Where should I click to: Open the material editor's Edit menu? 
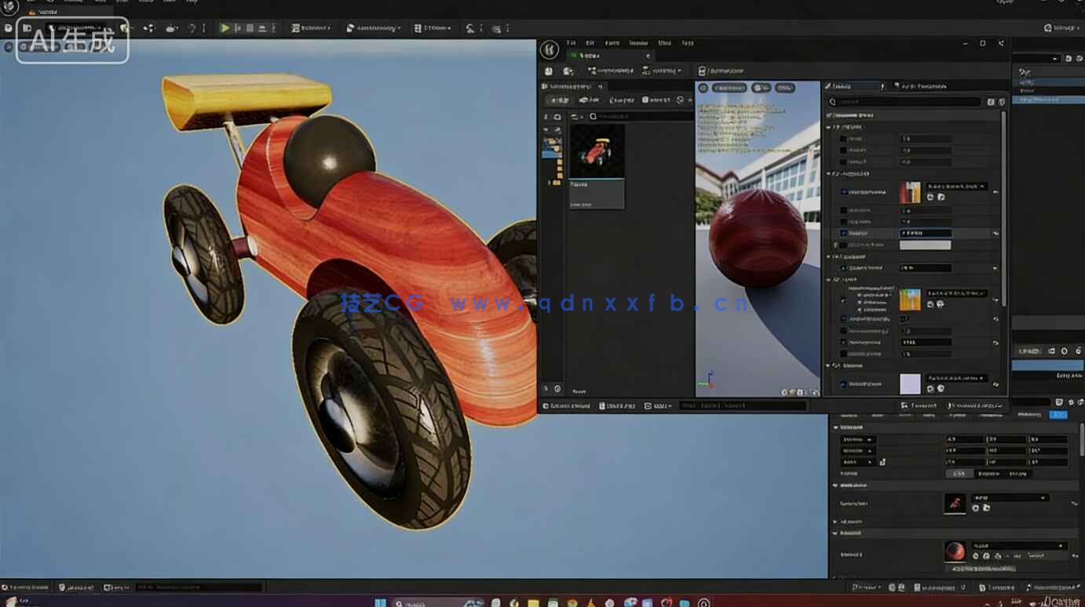(x=590, y=43)
